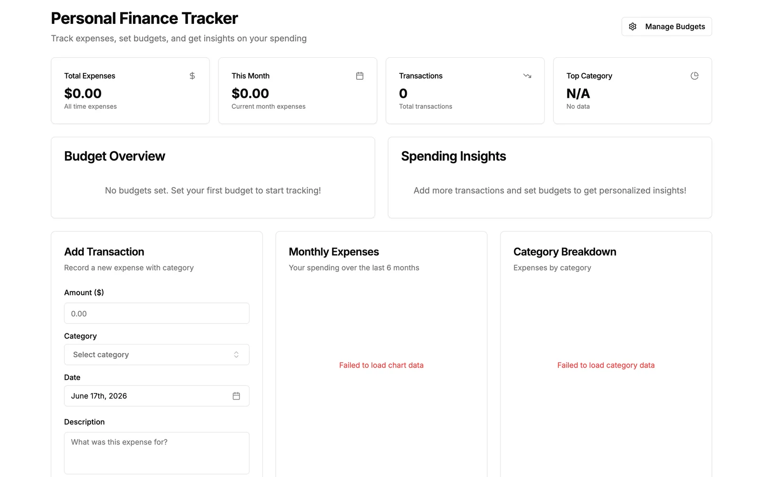This screenshot has width=763, height=477.
Task: Click the 'Add more transactions' insights message
Action: click(550, 190)
